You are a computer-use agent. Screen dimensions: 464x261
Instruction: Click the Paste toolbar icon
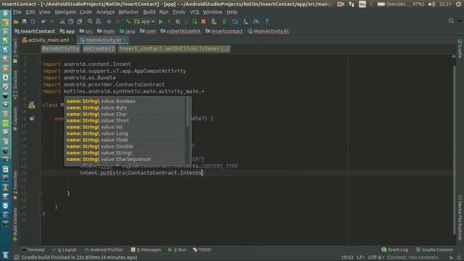(x=79, y=22)
